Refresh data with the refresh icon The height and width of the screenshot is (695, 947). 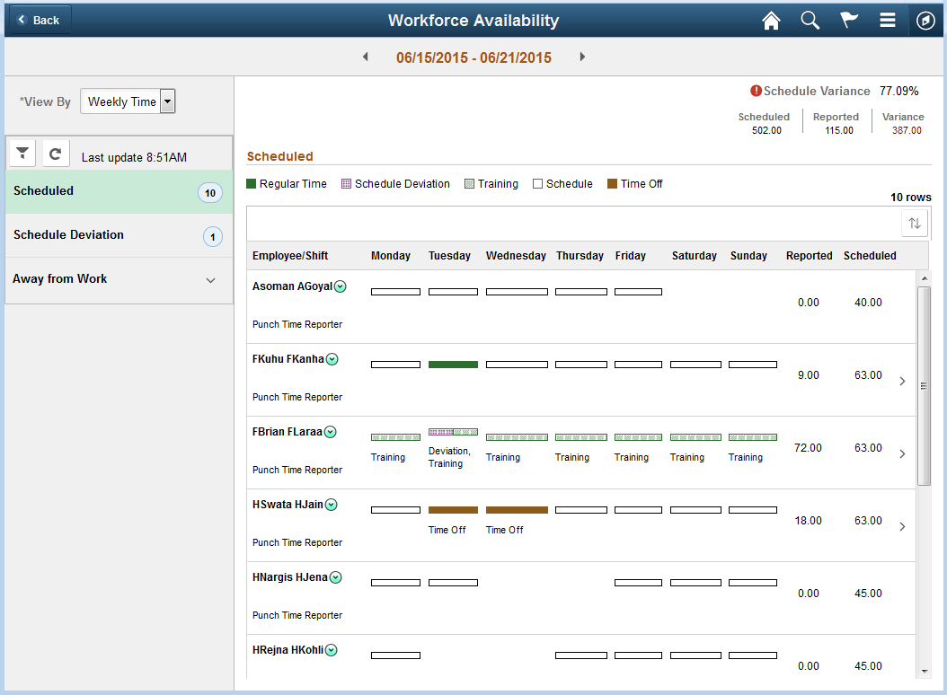55,152
